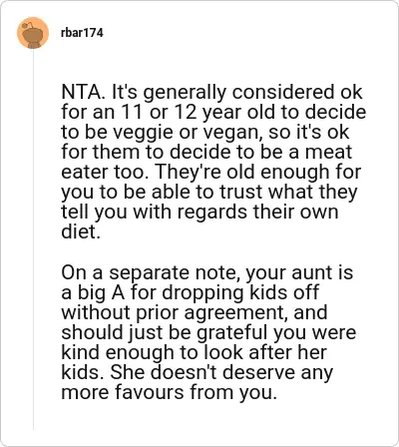The image size is (399, 447).
Task: Click the line 'should just be grateful you were'
Action: (x=208, y=332)
